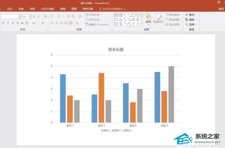Click Convert to SmartArt button

pos(98,24)
